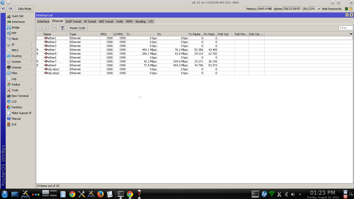The height and width of the screenshot is (199, 354).
Task: Open the Filter funnel tool
Action: [x=62, y=28]
